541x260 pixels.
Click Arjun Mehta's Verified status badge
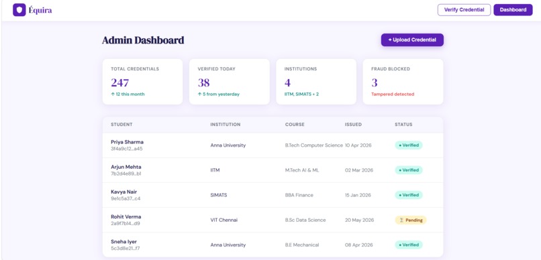click(409, 170)
